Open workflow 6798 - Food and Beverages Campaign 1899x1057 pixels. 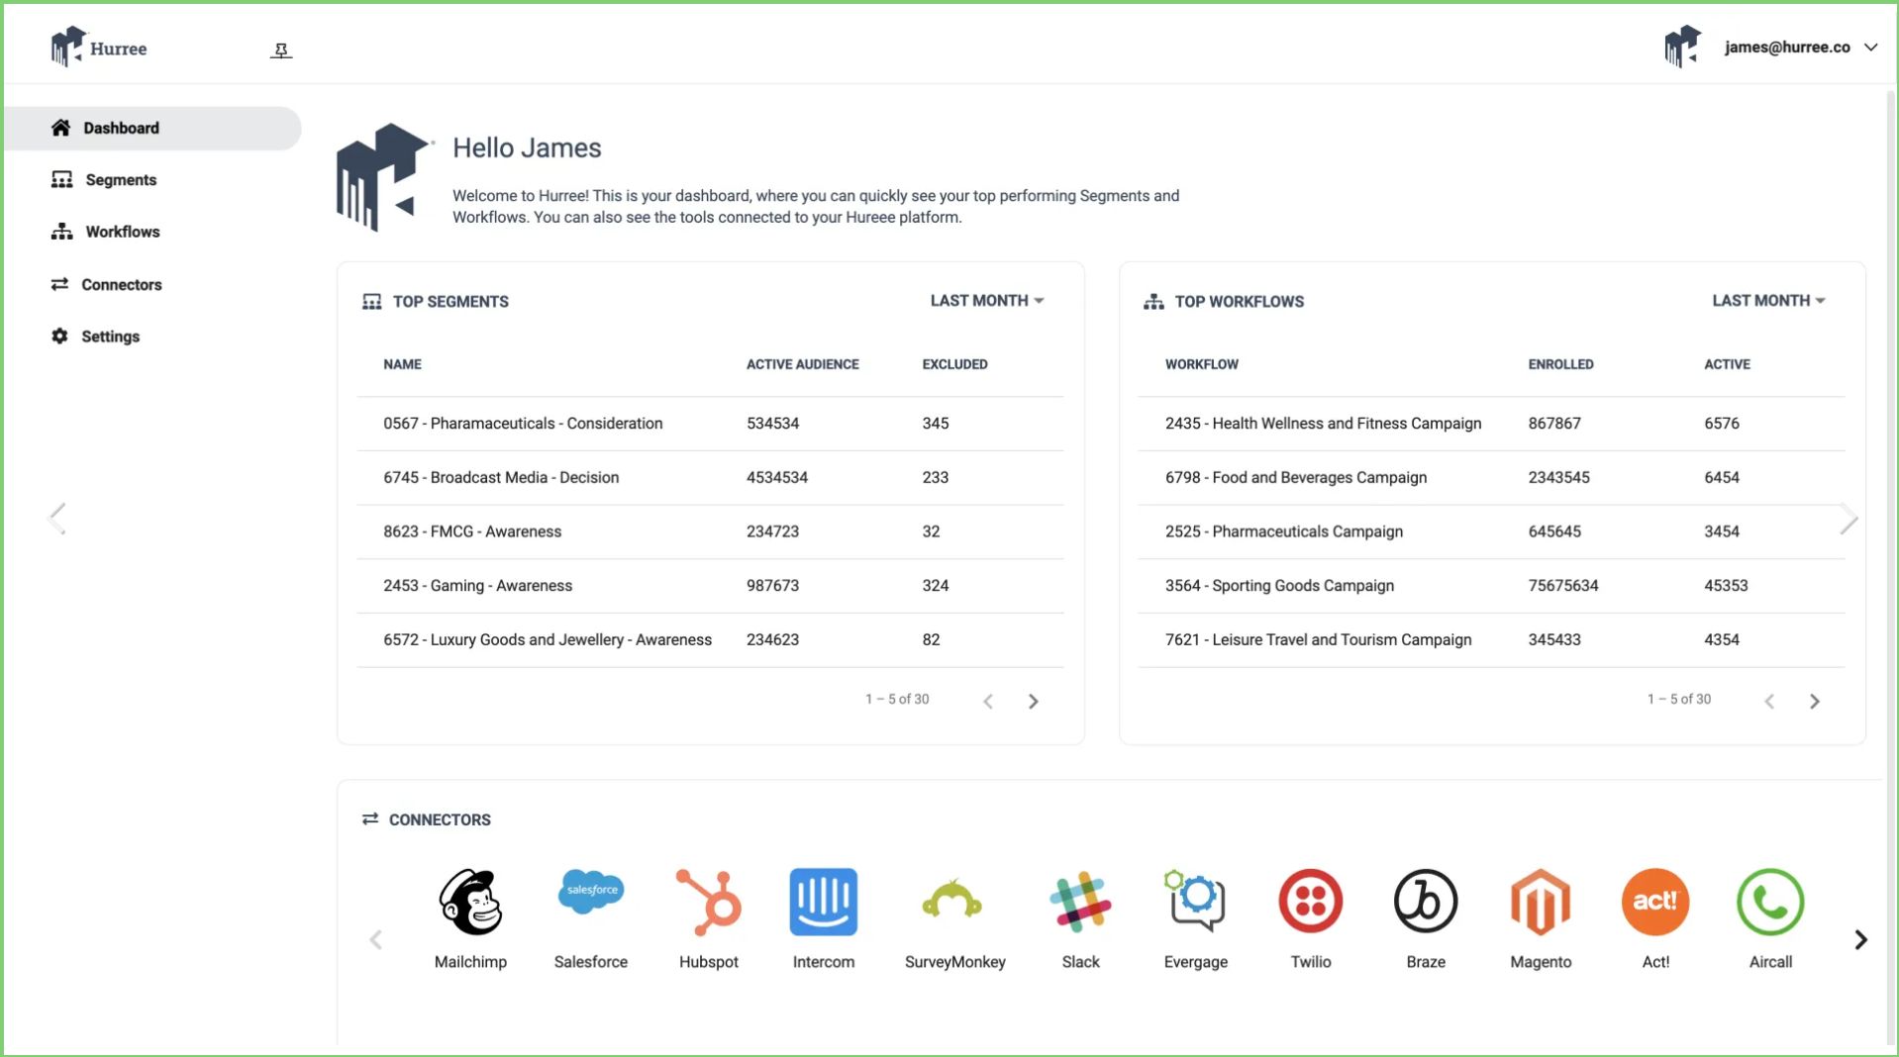[x=1296, y=477]
